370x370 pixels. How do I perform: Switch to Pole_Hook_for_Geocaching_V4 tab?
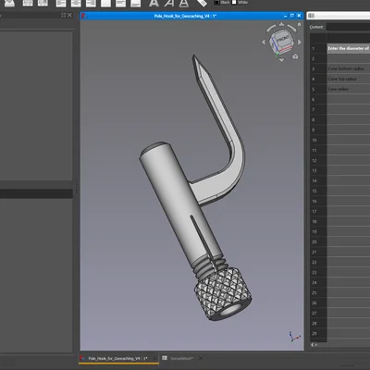[117, 358]
